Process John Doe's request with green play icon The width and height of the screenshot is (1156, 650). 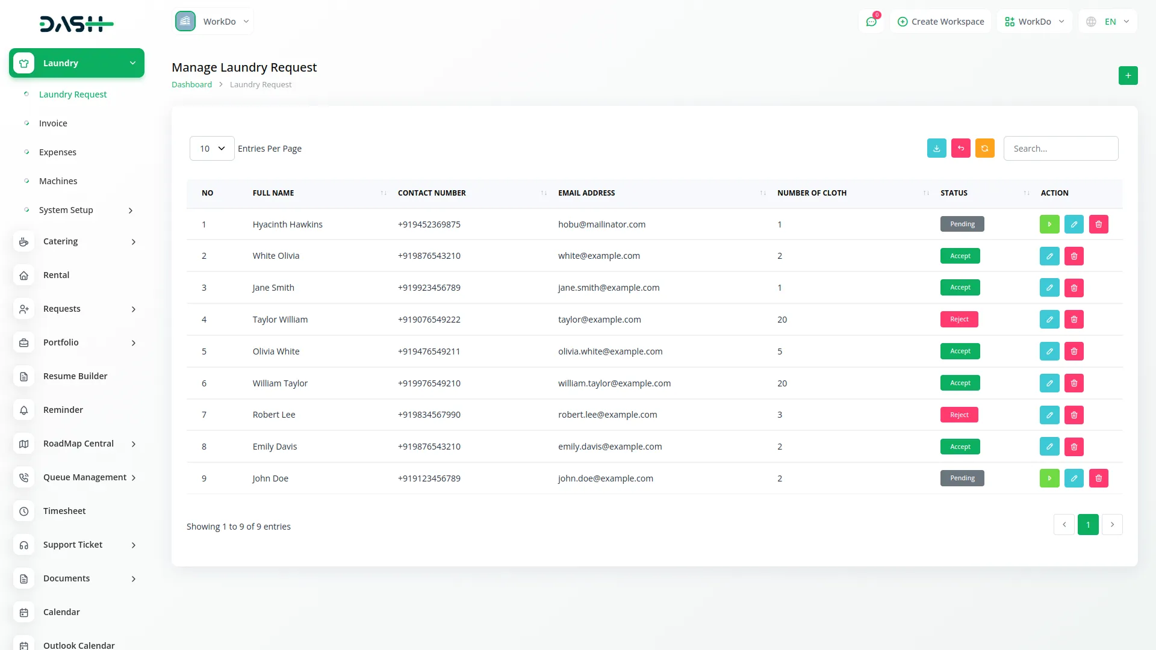(x=1049, y=478)
